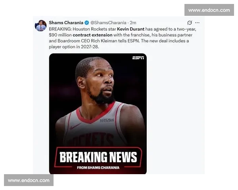Open Shams Charania's profile avatar
The height and width of the screenshot is (190, 238).
tap(40, 26)
